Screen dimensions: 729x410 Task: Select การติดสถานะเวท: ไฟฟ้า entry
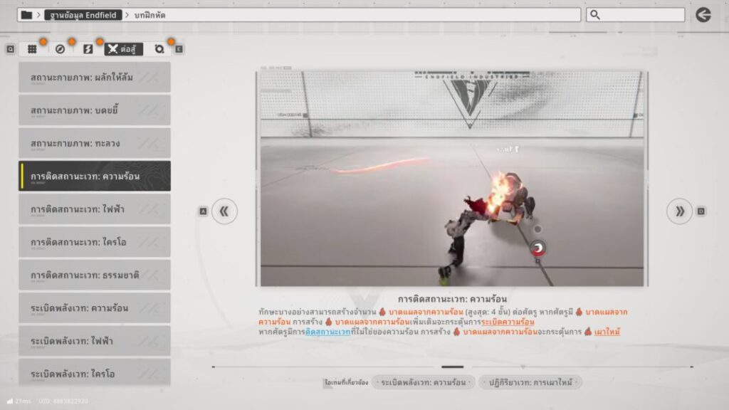coord(95,209)
